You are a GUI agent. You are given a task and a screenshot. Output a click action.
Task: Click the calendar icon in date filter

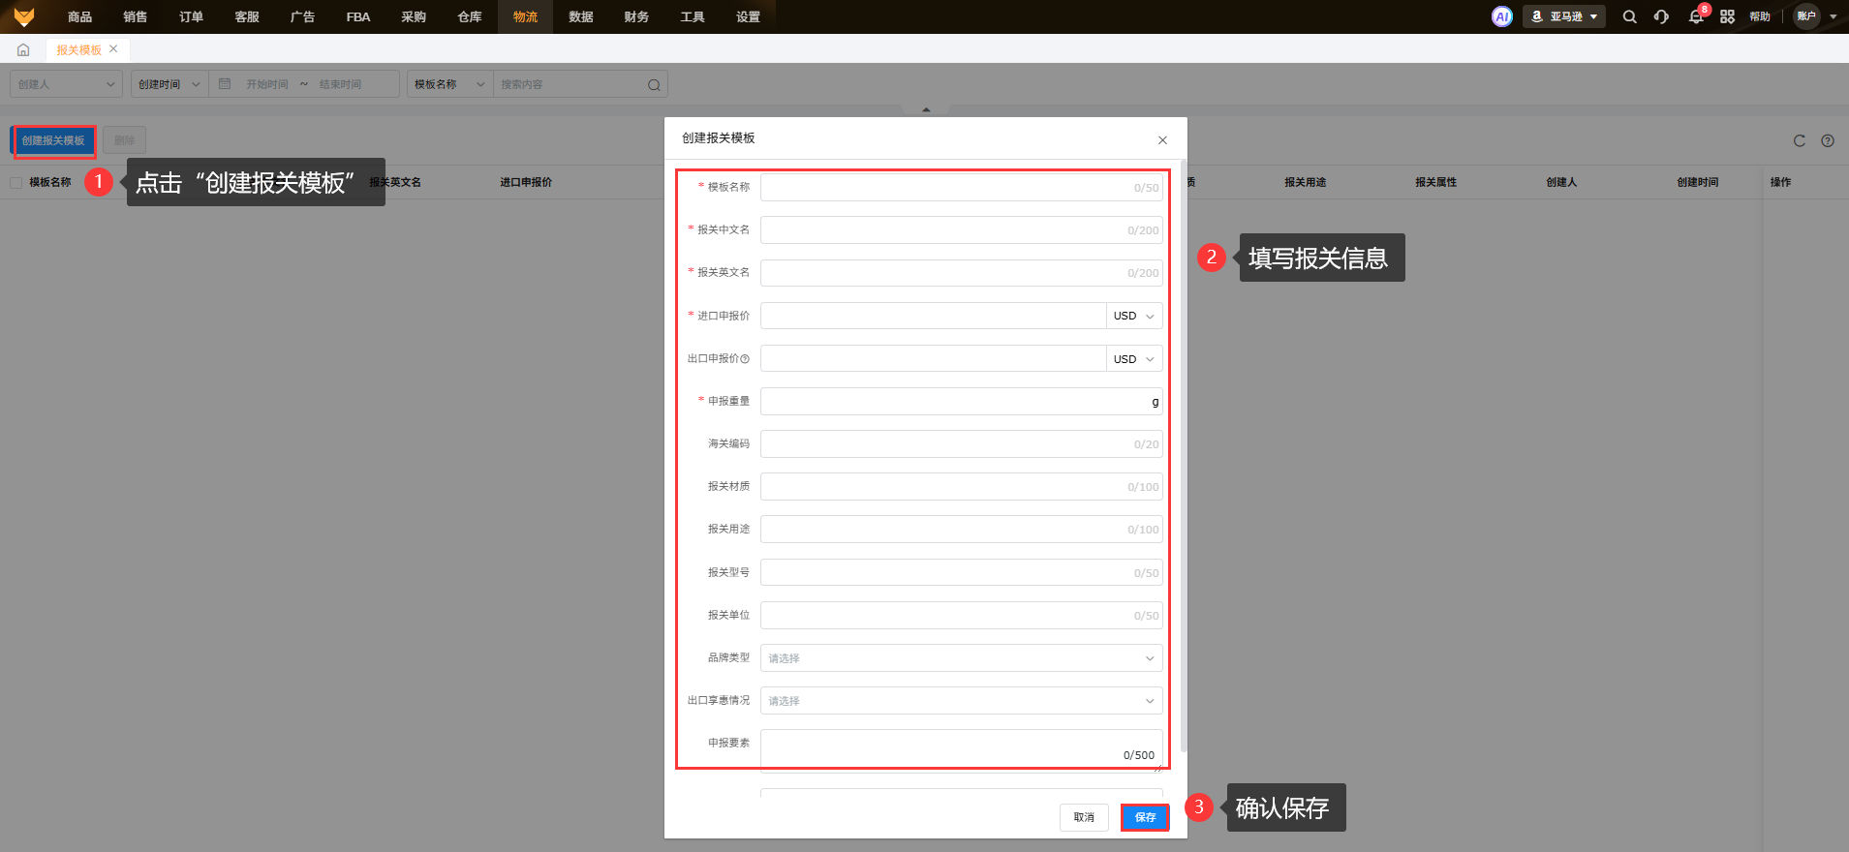pyautogui.click(x=225, y=84)
